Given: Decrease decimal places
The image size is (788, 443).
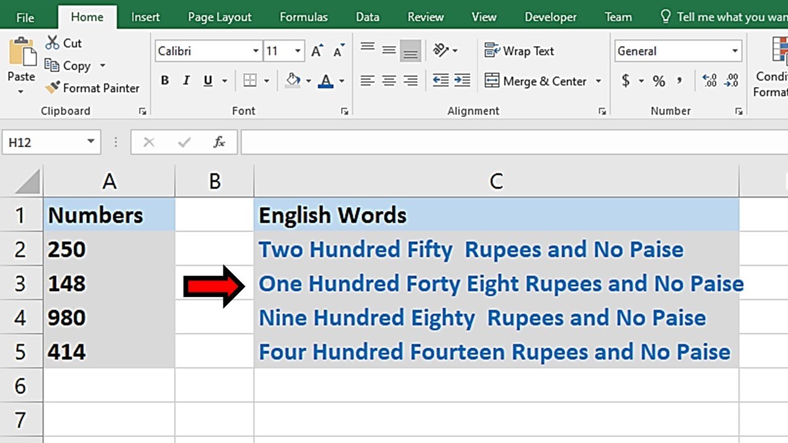Looking at the screenshot, I should pyautogui.click(x=731, y=81).
